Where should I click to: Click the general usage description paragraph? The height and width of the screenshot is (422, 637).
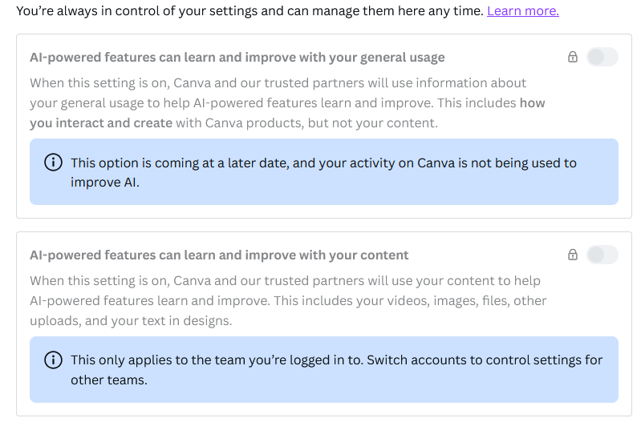coord(278,102)
